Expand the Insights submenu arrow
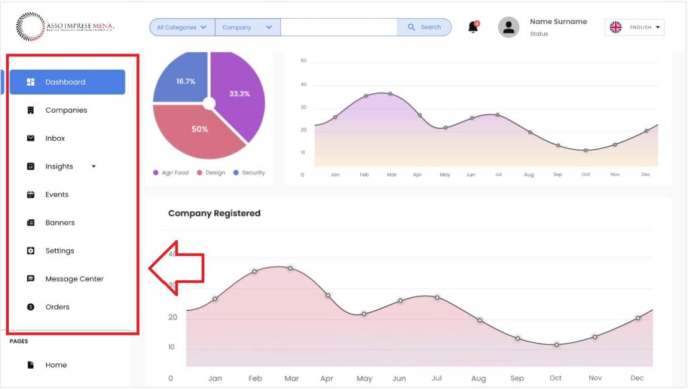The width and height of the screenshot is (688, 389). [x=93, y=166]
